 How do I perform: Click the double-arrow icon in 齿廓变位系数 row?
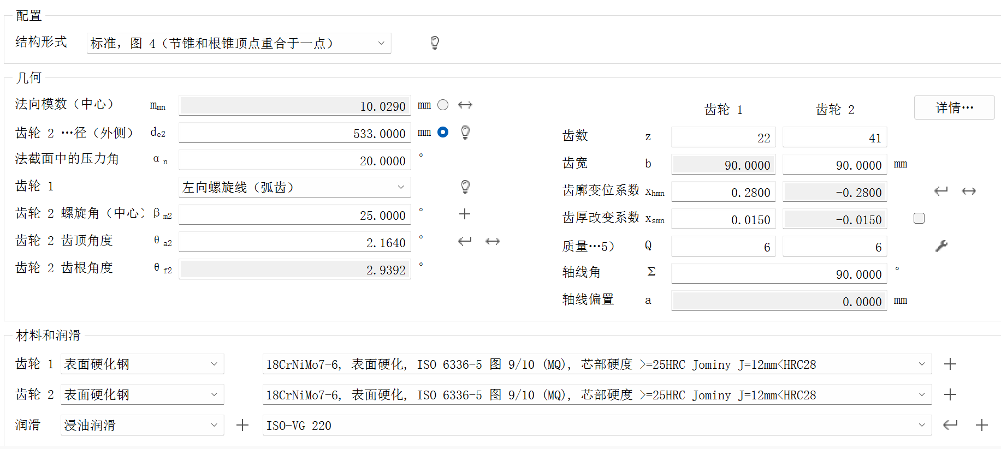pos(969,191)
